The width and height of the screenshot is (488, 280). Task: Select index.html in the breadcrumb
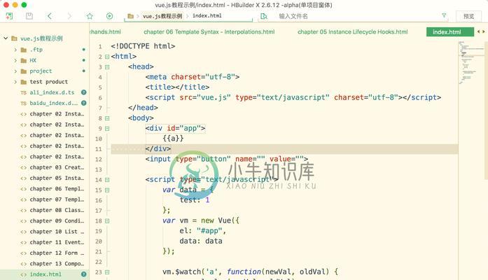[x=207, y=15]
